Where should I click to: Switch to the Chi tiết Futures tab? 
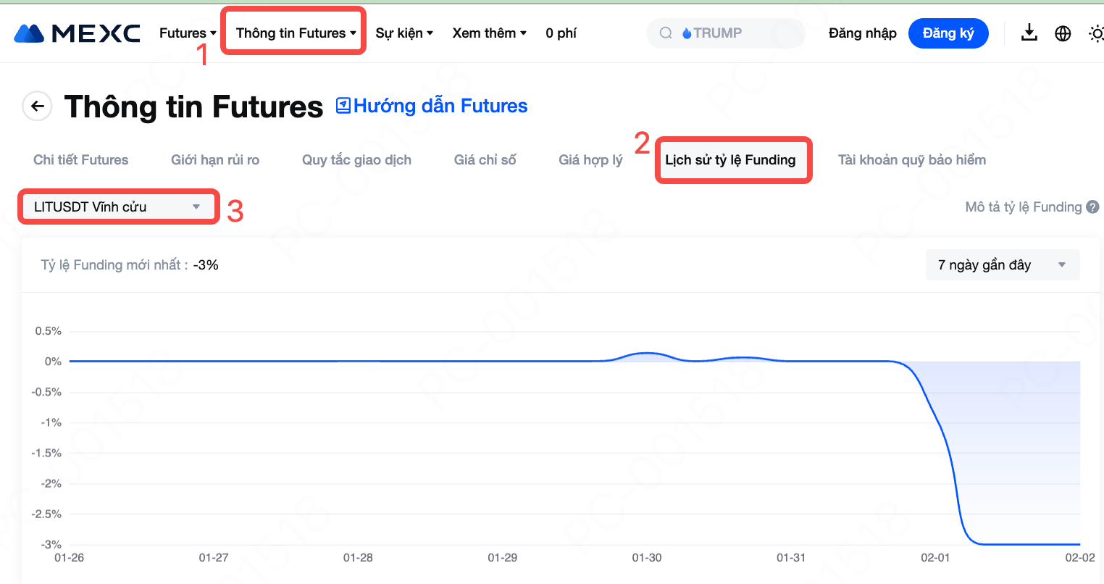pyautogui.click(x=81, y=160)
